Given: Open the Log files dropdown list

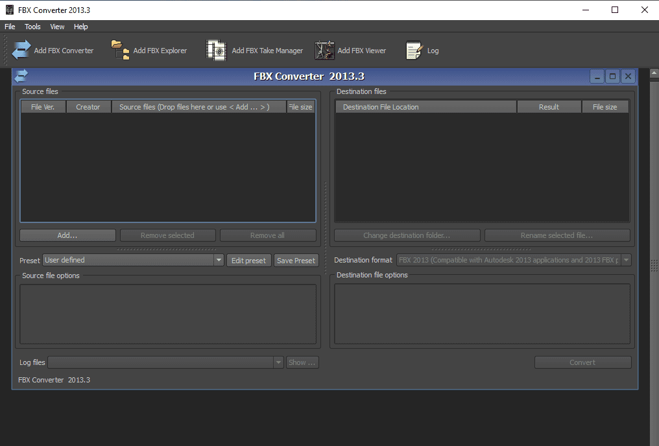Looking at the screenshot, I should click(278, 362).
